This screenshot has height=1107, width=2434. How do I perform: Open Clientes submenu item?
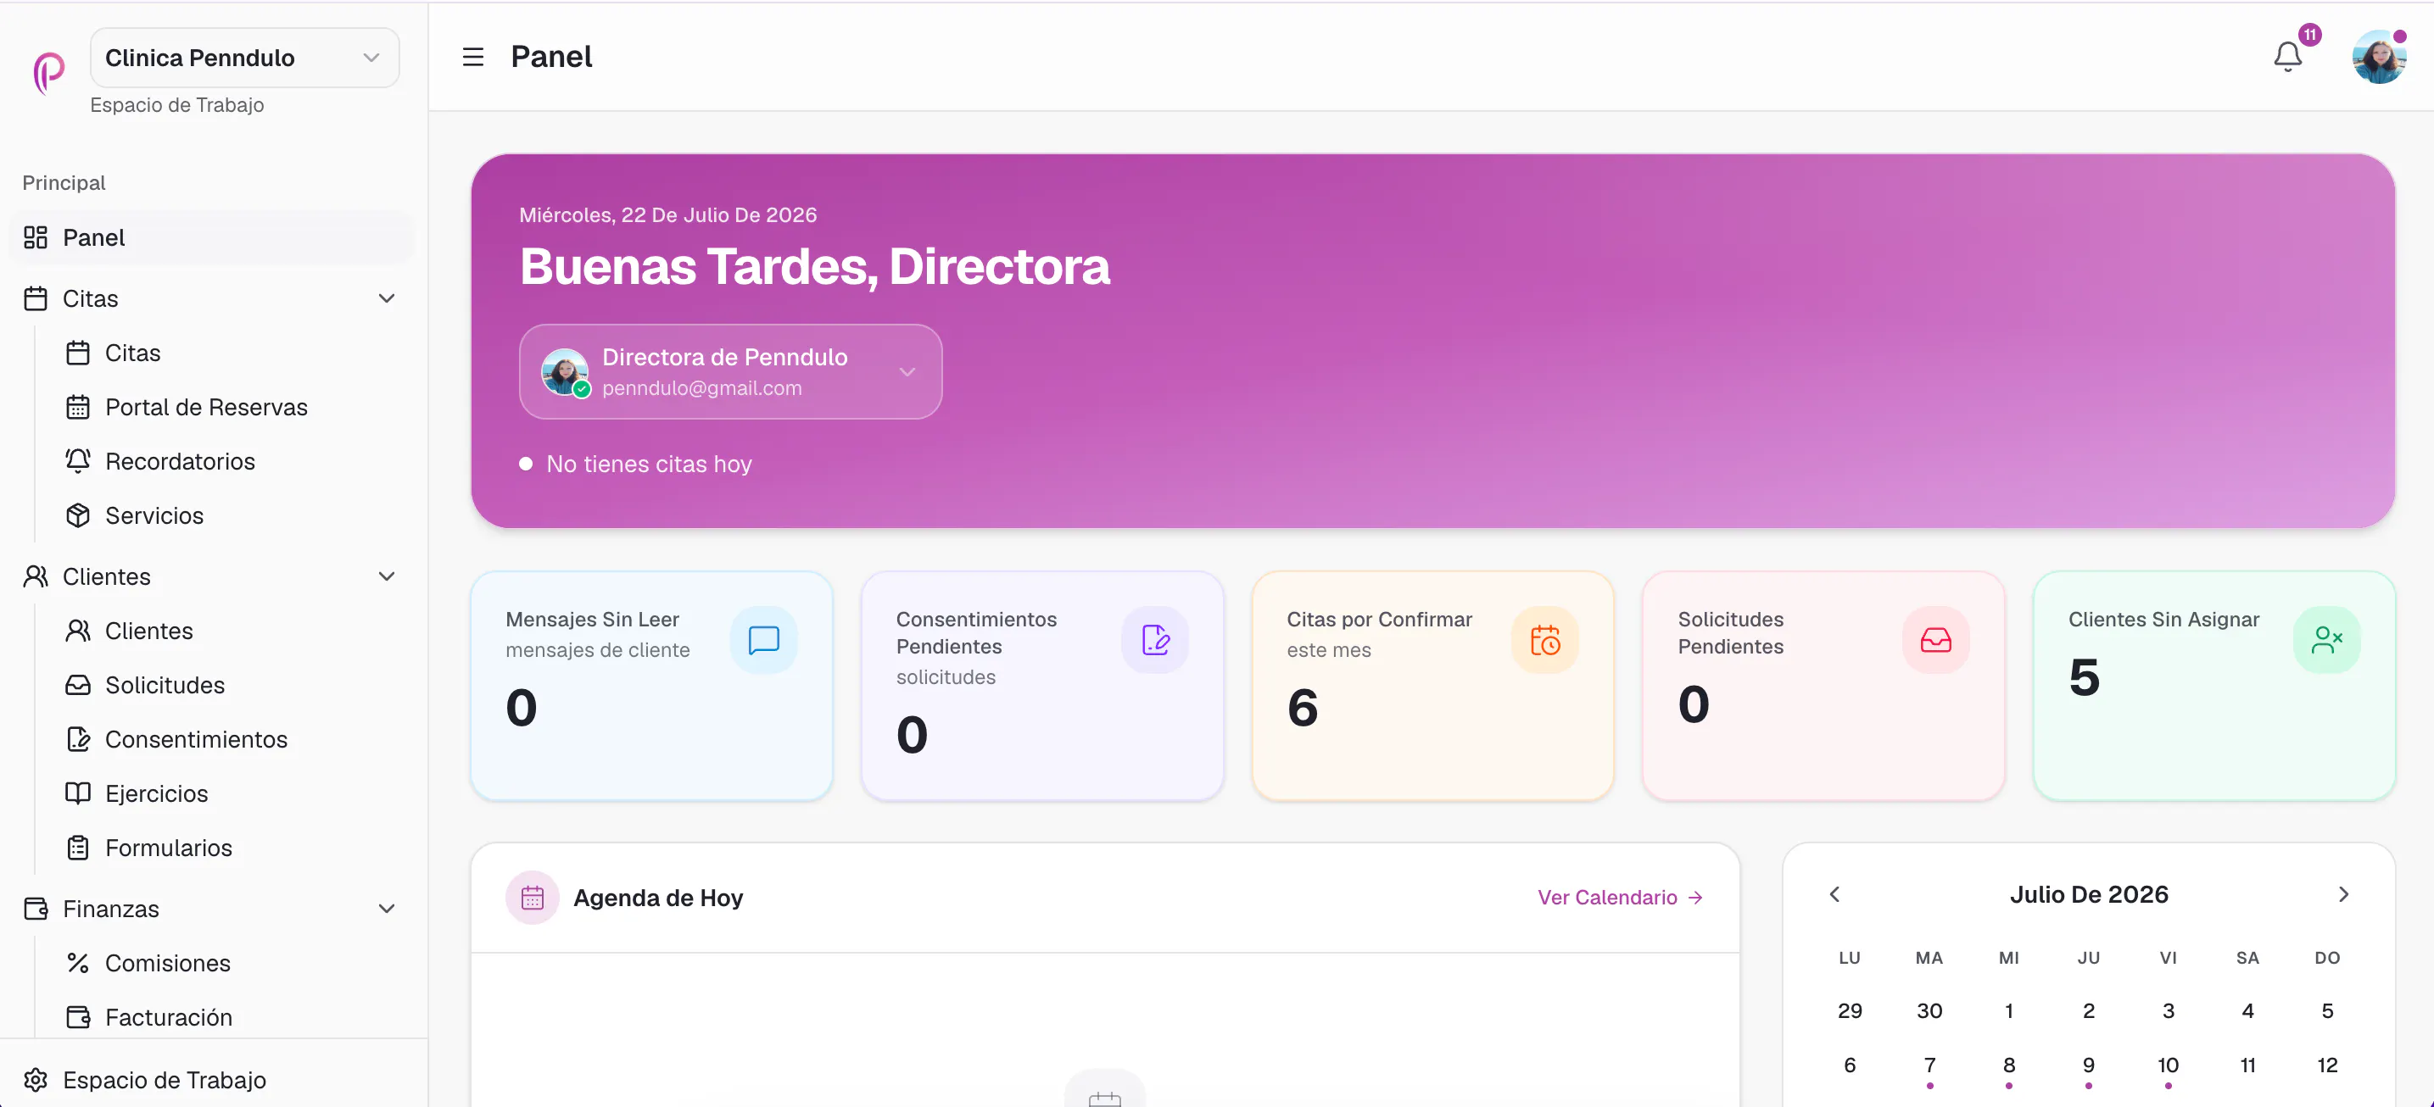pos(232,631)
